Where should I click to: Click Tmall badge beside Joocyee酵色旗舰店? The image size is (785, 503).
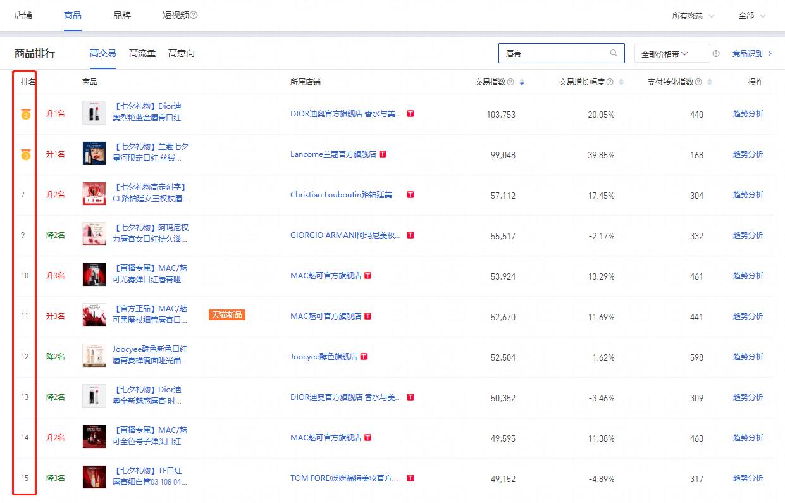click(x=364, y=357)
